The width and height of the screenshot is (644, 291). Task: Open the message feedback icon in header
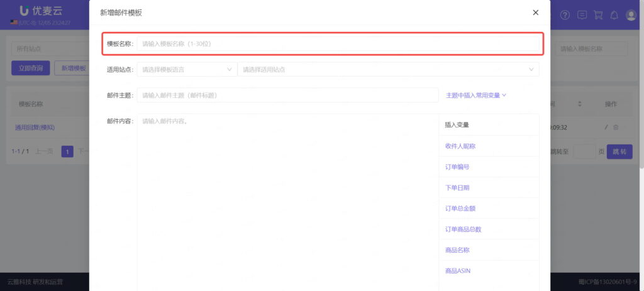tap(582, 15)
